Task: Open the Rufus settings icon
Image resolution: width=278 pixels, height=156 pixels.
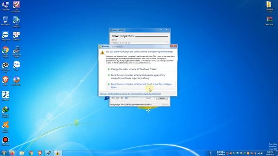Action: [x=122, y=98]
